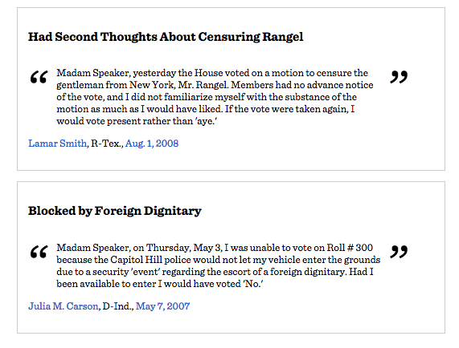Open the Lamar Smith profile link
This screenshot has width=459, height=348.
[57, 144]
